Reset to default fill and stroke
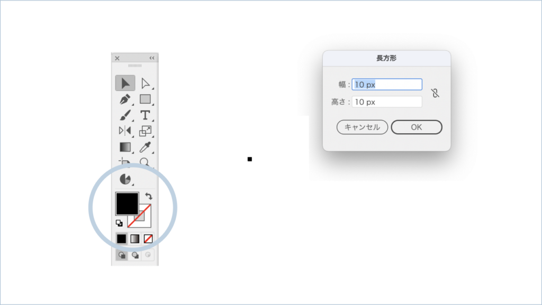Viewport: 542px width, 305px height. (119, 223)
